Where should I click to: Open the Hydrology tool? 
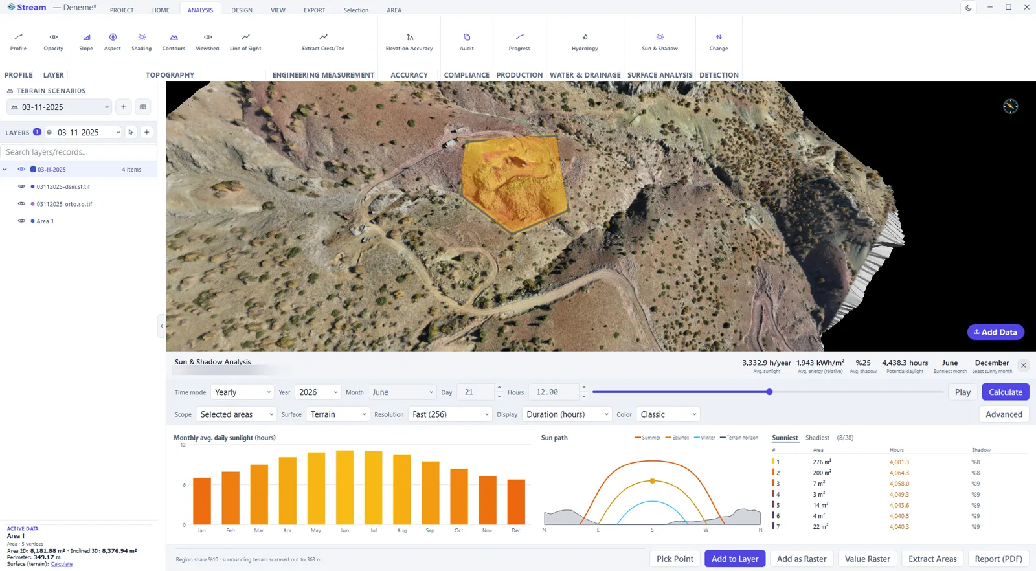(585, 41)
